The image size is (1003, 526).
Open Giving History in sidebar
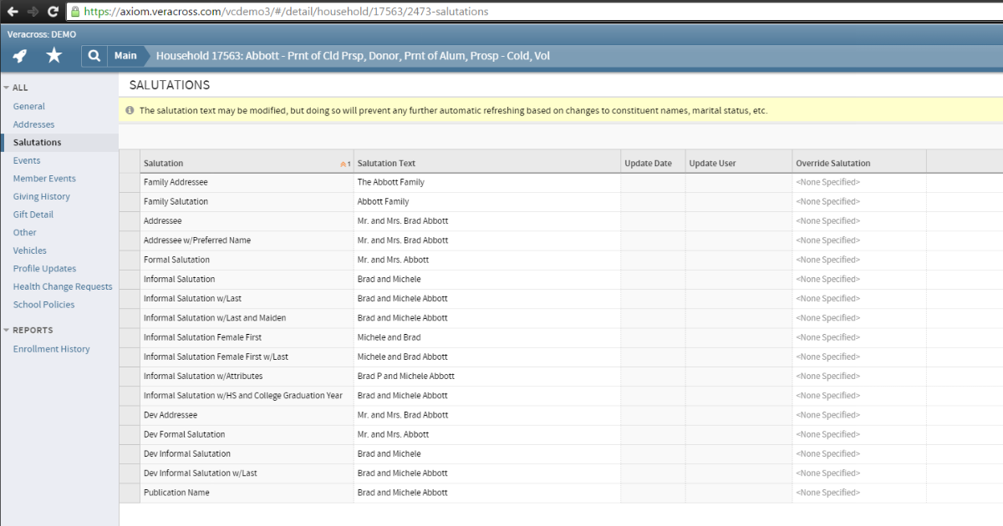[x=41, y=196]
